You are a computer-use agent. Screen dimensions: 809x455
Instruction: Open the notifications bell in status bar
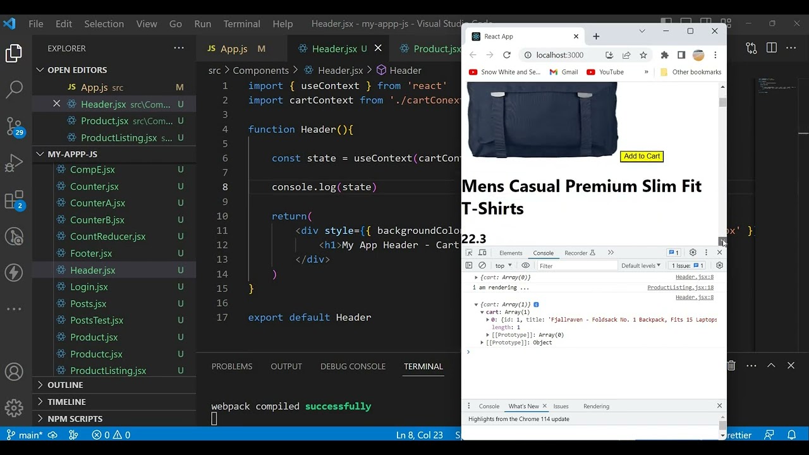tap(791, 435)
